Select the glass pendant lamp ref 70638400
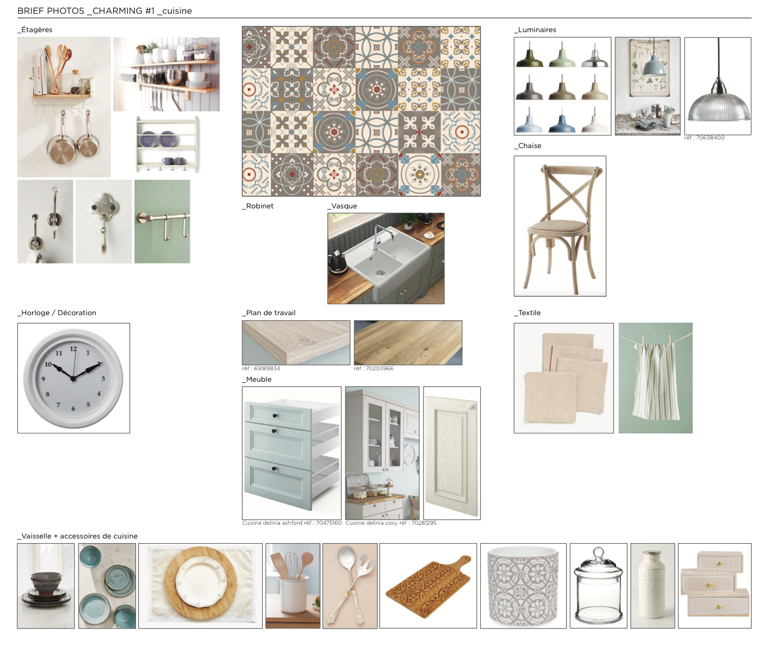 [717, 86]
